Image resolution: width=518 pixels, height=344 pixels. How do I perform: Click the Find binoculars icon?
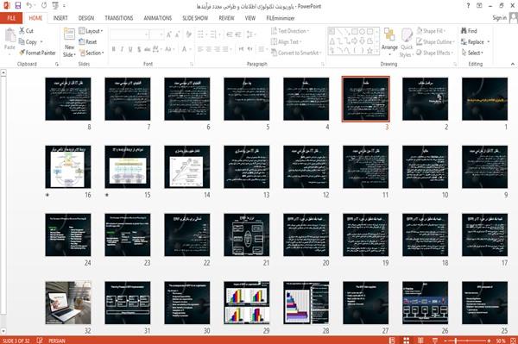coord(464,31)
